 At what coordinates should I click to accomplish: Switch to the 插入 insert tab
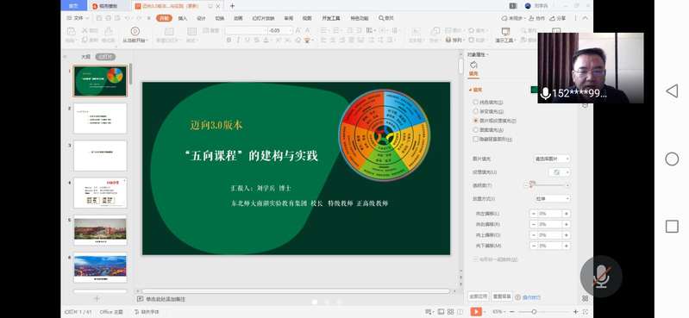coord(182,18)
